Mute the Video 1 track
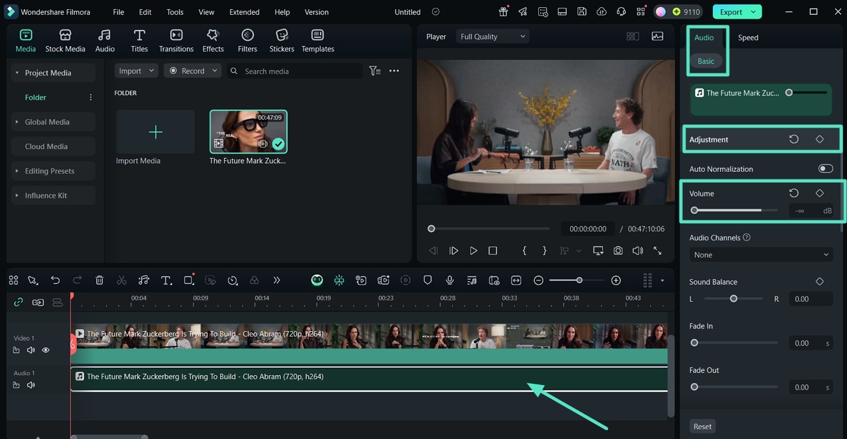 [31, 350]
